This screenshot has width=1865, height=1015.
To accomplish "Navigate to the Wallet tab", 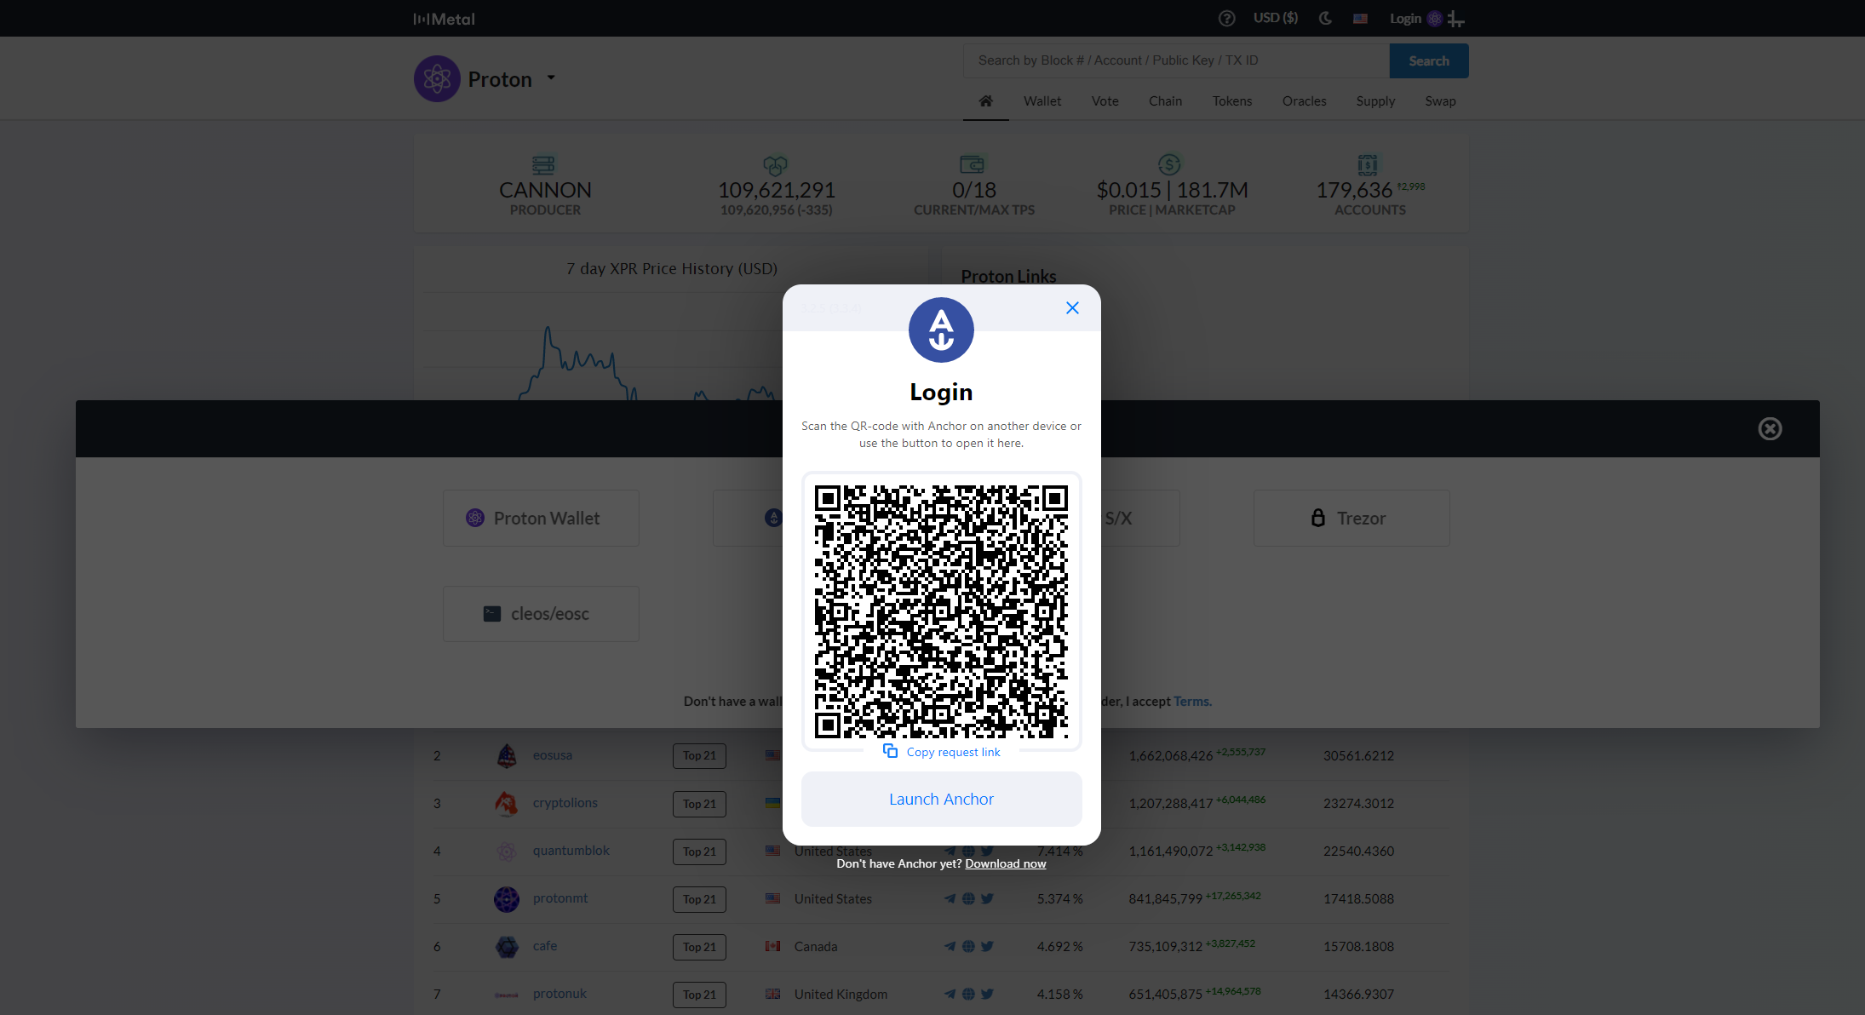I will coord(1042,100).
